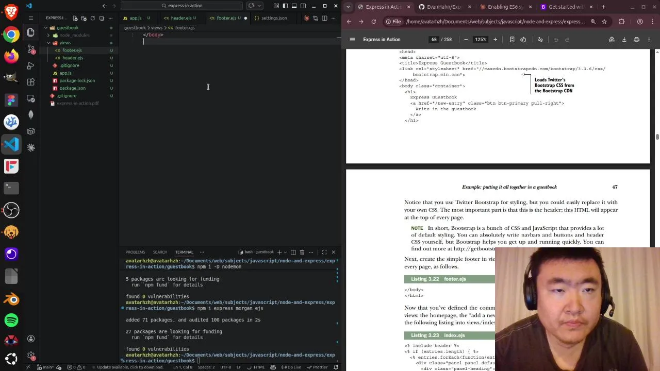
Task: Zoom in the PDF with the plus button
Action: pos(495,40)
